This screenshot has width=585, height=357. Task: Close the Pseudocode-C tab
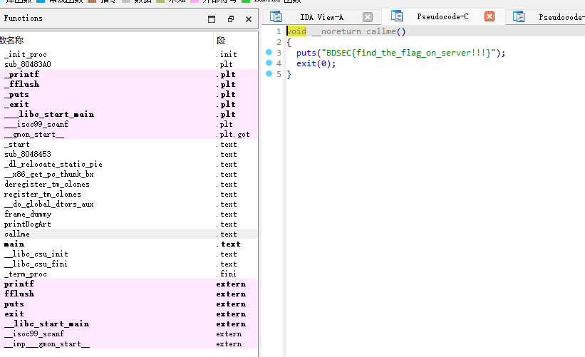[x=490, y=16]
